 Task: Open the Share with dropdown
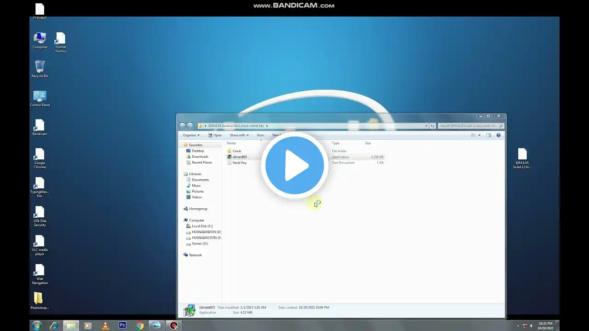pos(239,135)
